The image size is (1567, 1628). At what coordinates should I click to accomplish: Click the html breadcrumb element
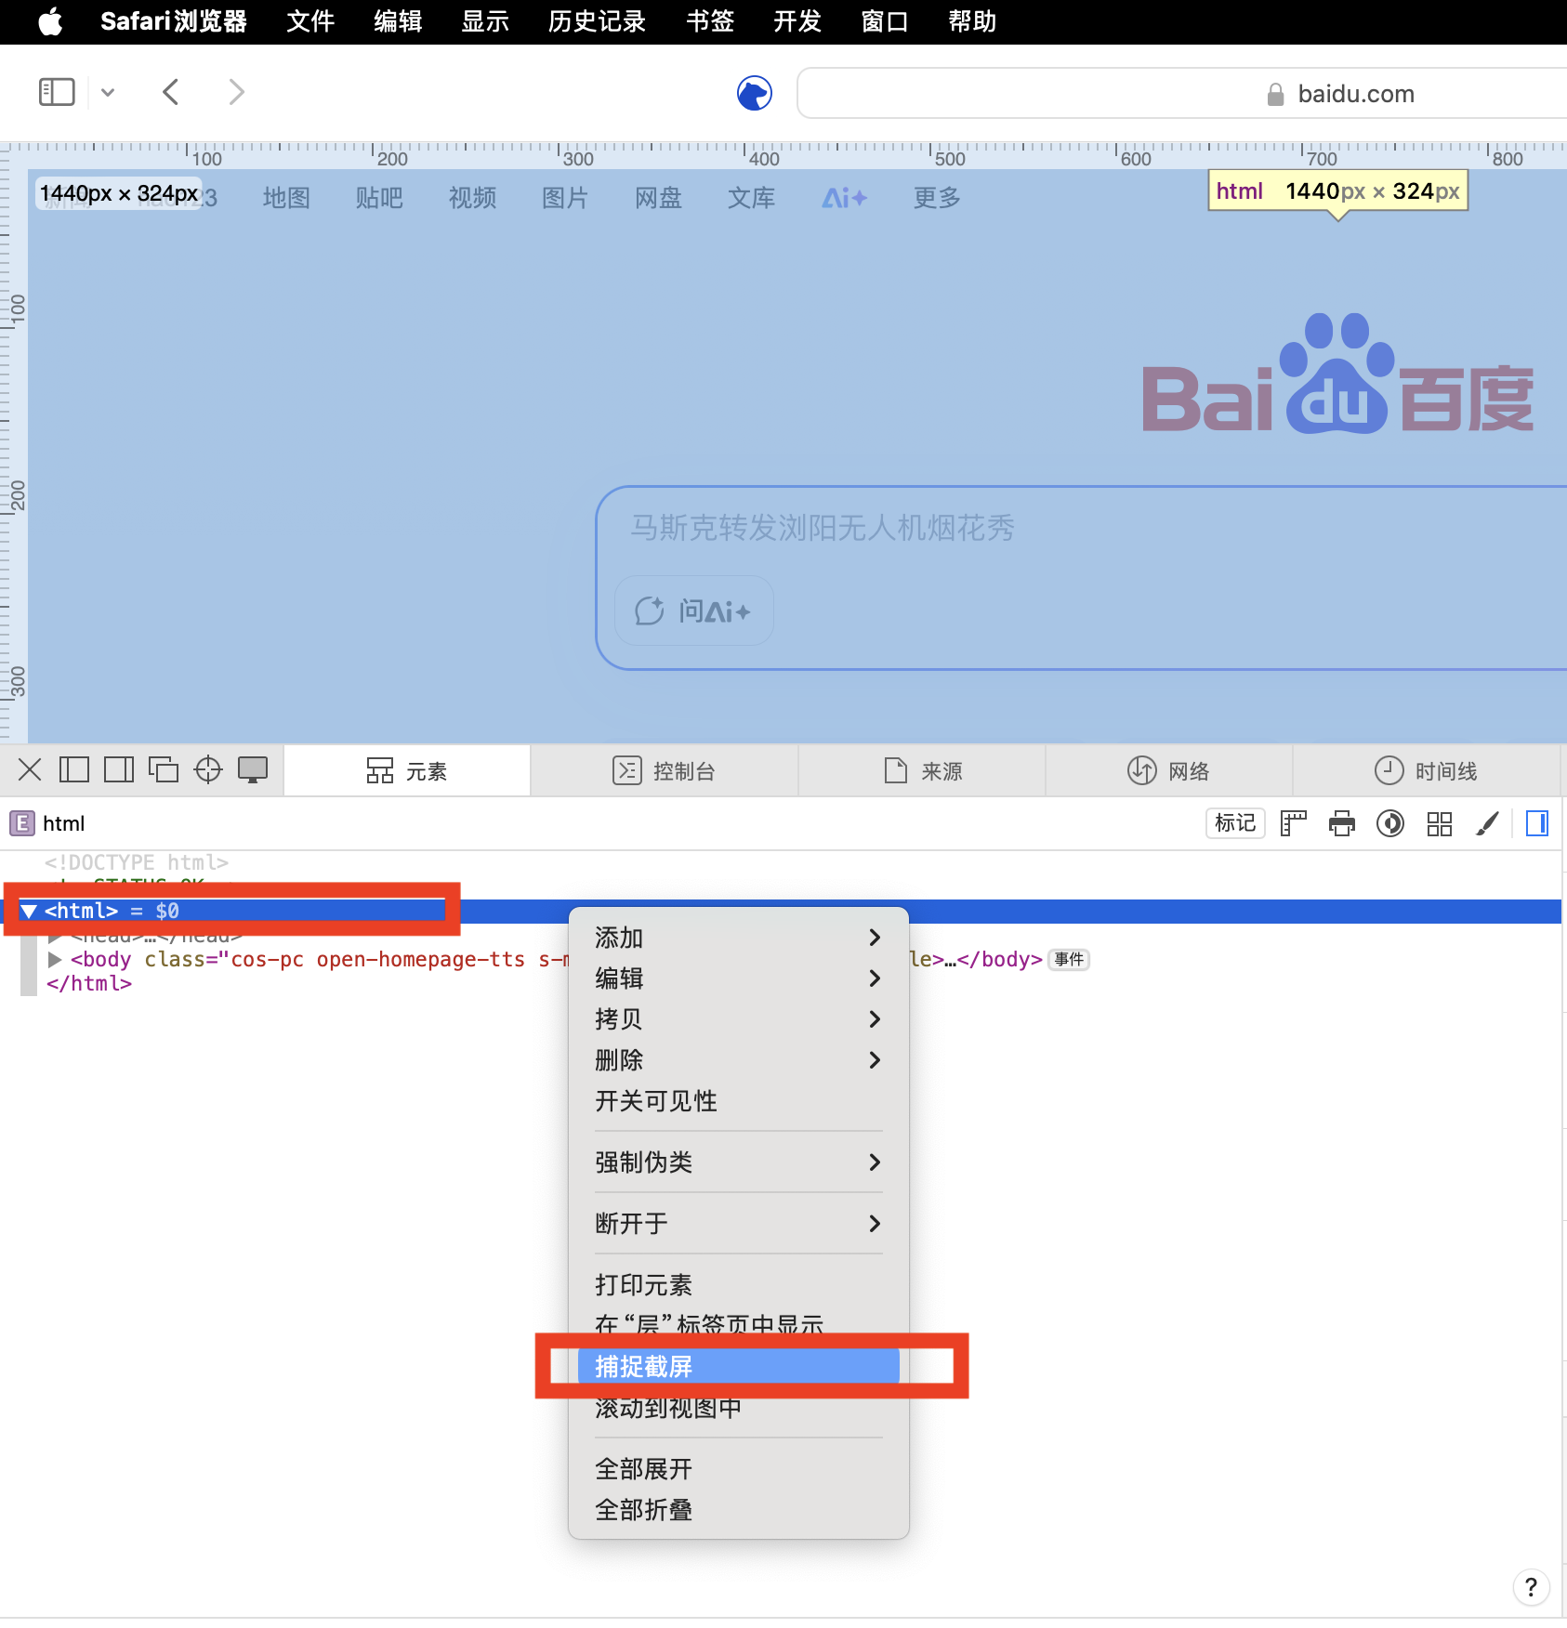(47, 823)
